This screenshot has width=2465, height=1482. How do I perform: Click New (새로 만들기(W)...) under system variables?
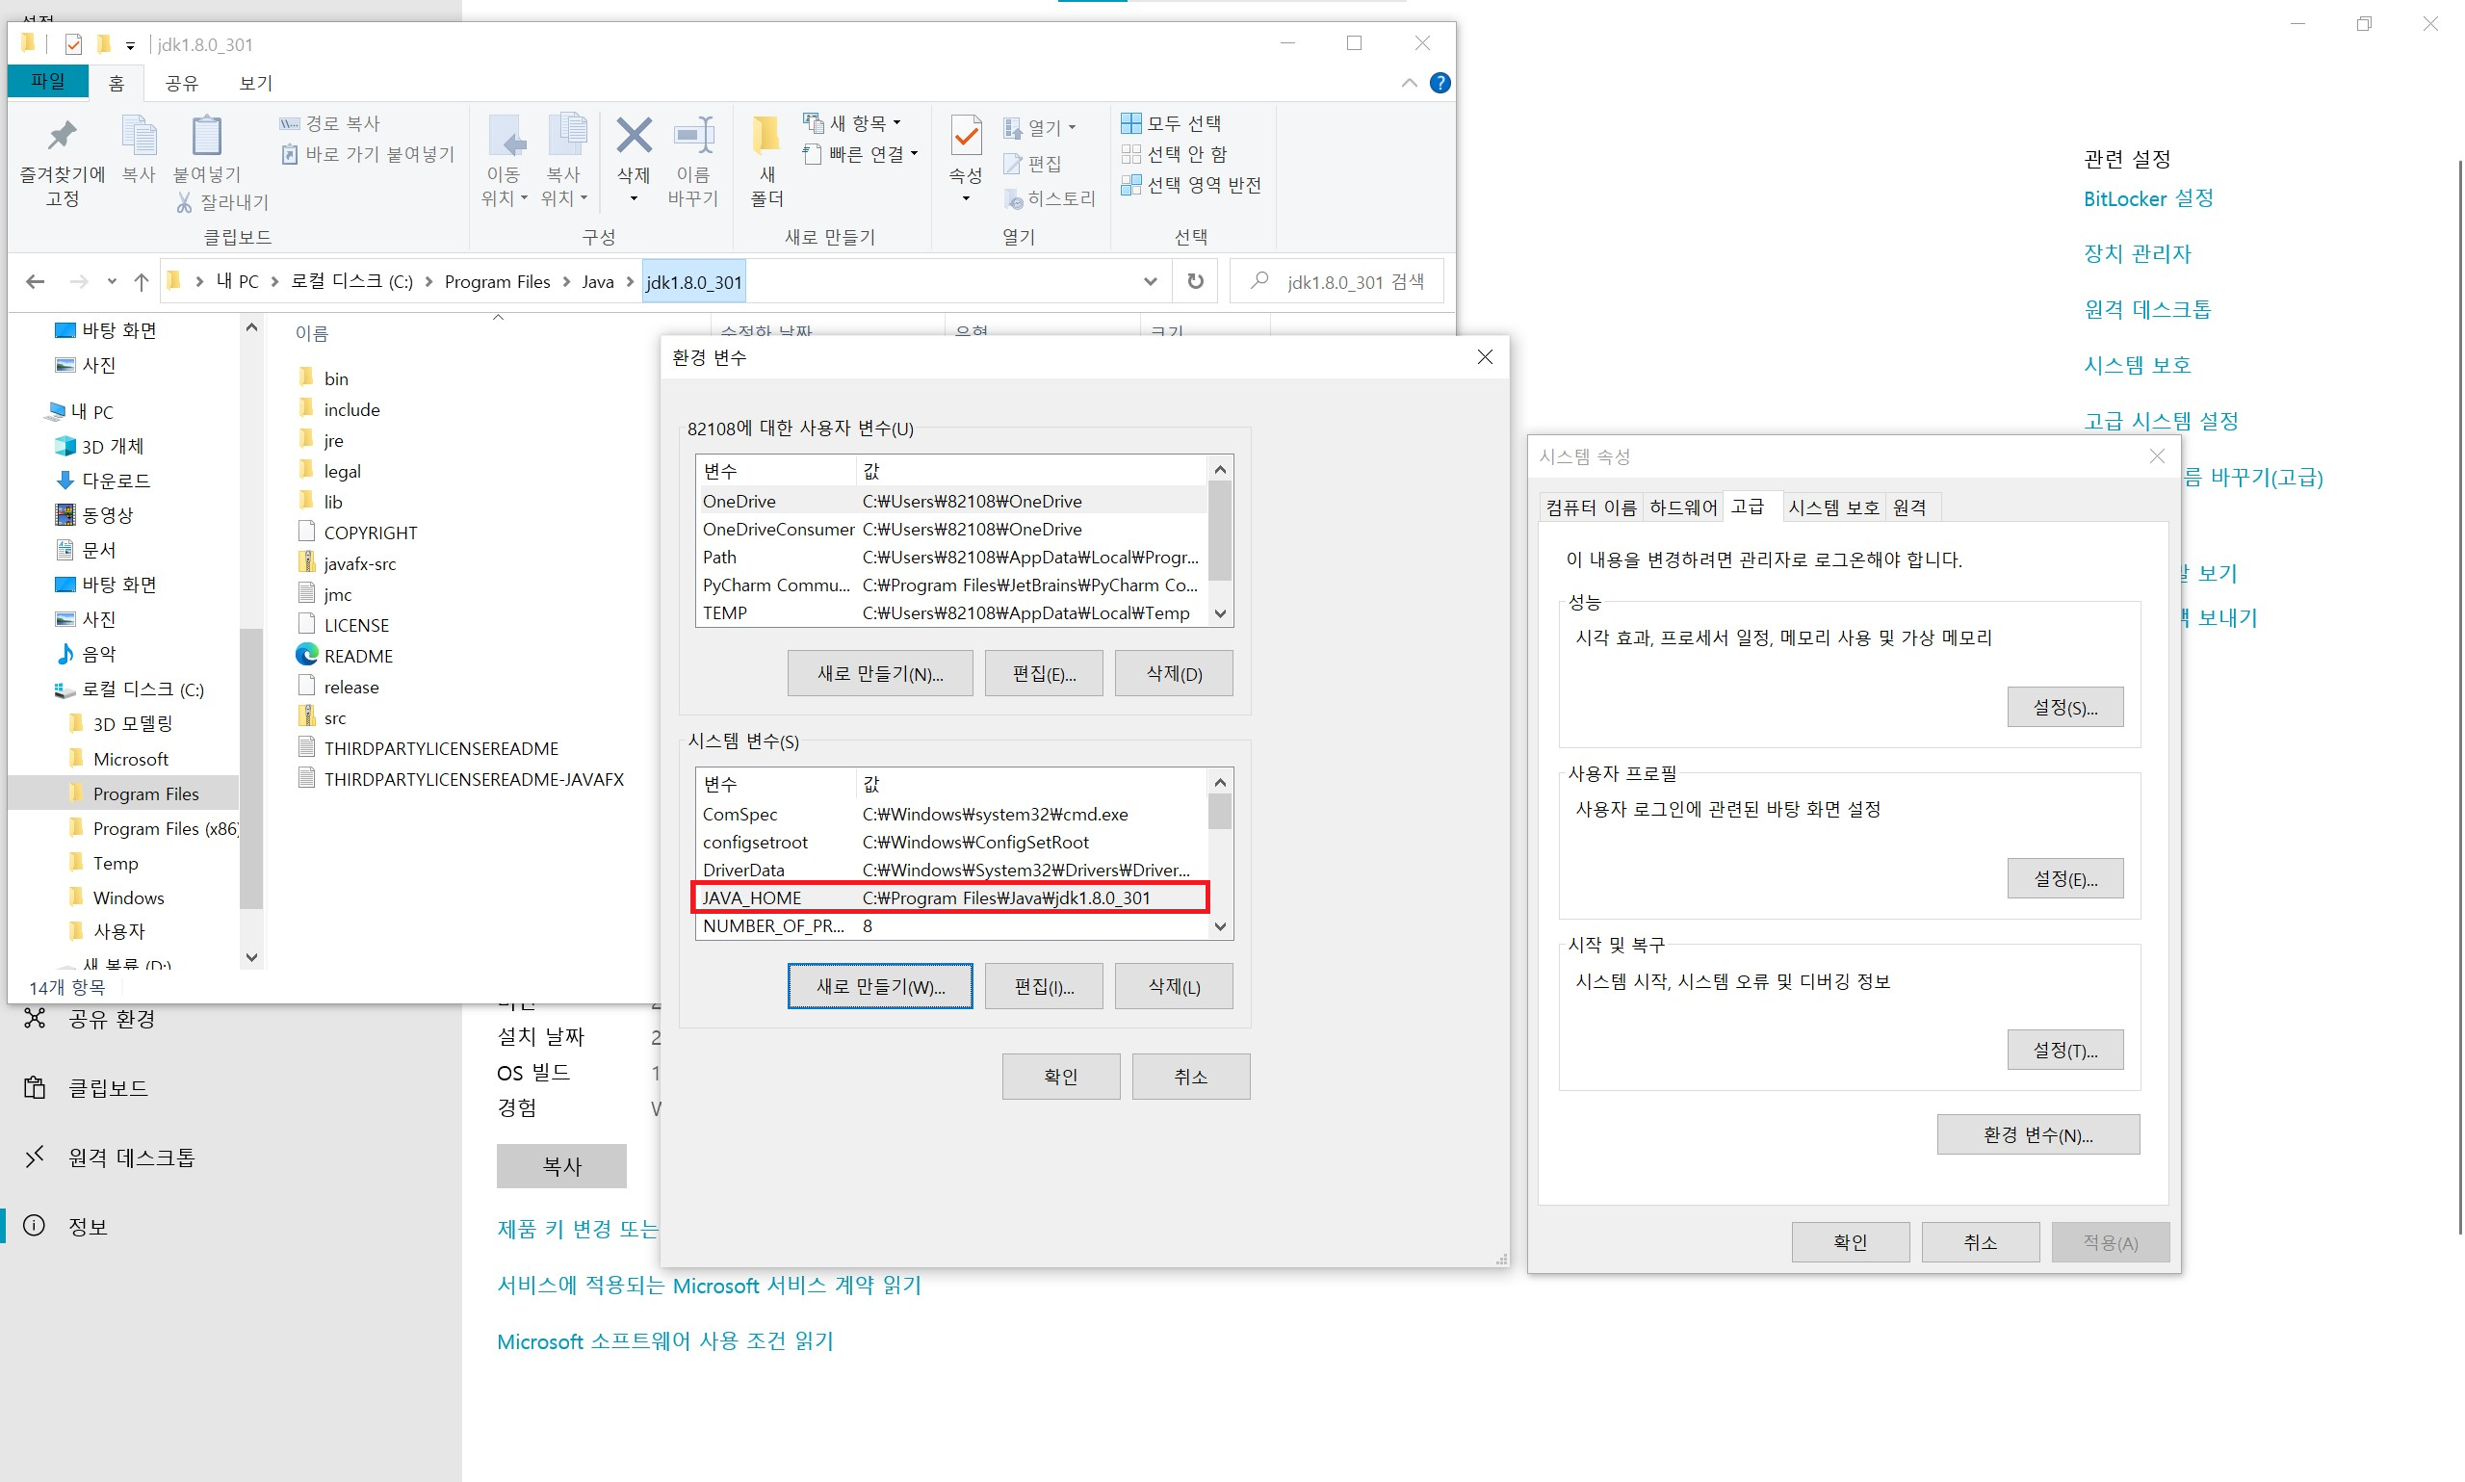(x=878, y=986)
